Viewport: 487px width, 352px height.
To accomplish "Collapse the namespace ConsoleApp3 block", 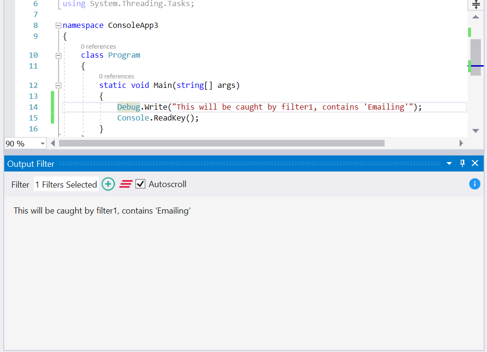I will [58, 26].
